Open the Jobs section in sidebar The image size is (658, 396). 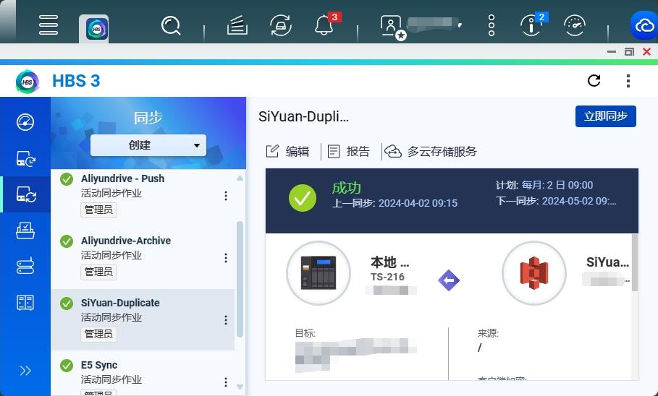point(25,230)
